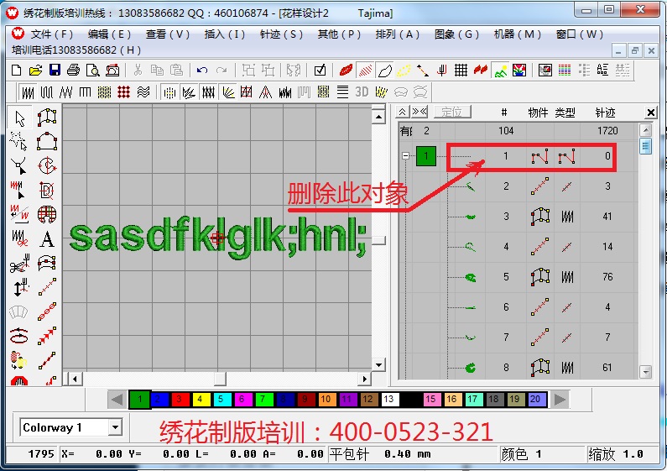Click the red lips stitch icon
This screenshot has height=471, width=667.
(346, 71)
